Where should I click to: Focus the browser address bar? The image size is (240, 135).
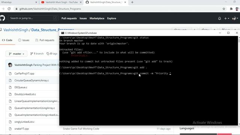[x=118, y=9]
